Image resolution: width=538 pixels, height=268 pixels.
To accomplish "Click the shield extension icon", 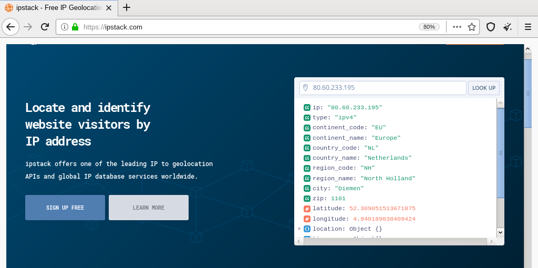I will tap(491, 27).
